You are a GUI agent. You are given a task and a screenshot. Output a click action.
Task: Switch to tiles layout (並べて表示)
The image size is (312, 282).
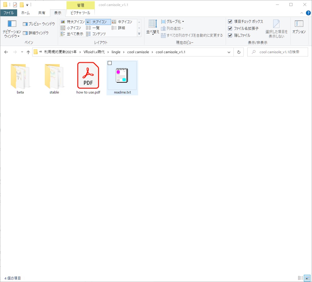coord(72,34)
